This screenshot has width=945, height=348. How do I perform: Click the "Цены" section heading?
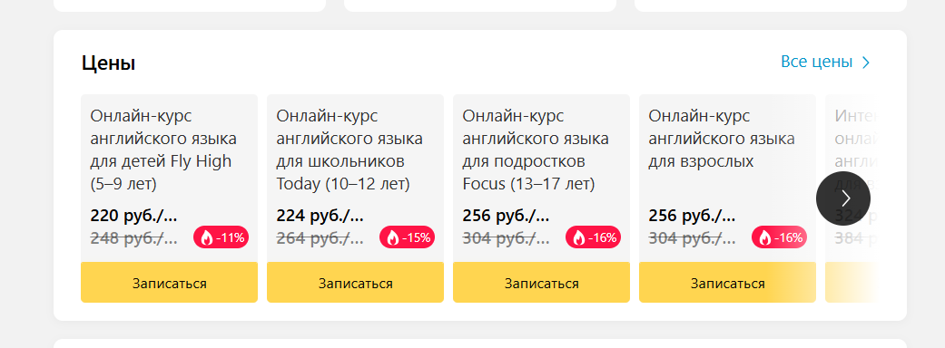click(109, 63)
